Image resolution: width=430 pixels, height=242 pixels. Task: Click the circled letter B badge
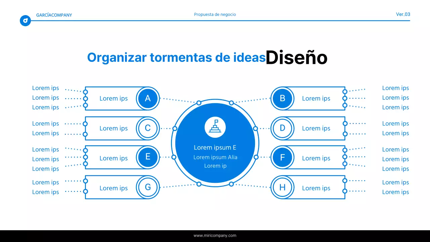pyautogui.click(x=283, y=98)
